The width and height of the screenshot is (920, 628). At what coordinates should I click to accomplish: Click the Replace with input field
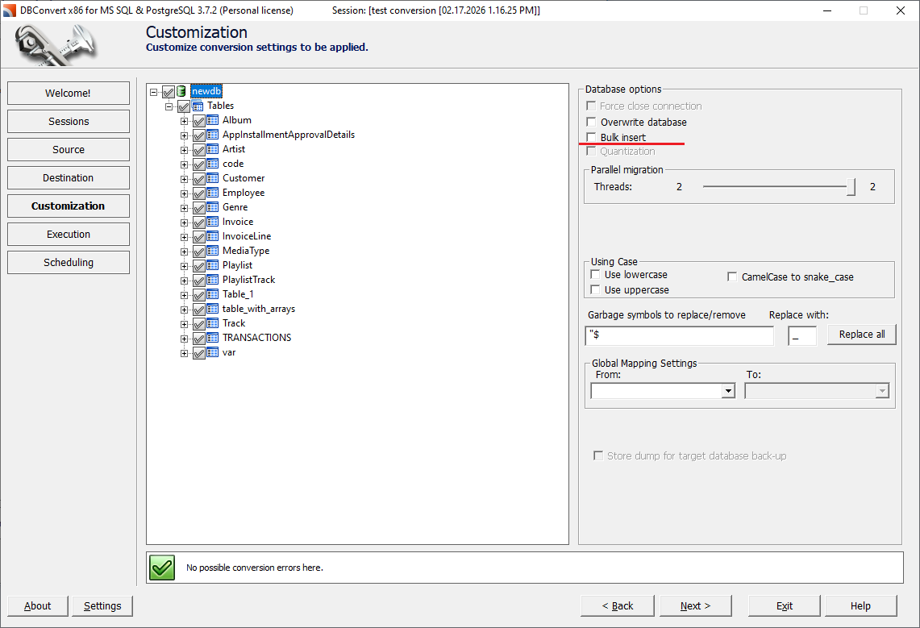coord(802,335)
